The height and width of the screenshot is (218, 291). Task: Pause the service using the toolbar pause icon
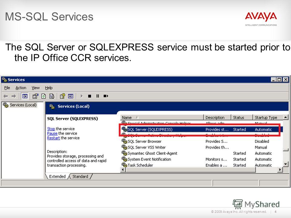point(98,96)
